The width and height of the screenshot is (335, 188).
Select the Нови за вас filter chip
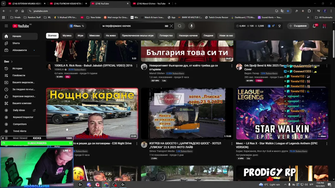[226, 36]
